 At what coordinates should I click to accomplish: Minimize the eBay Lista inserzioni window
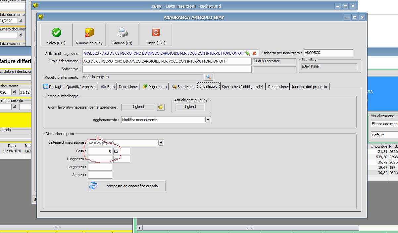pyautogui.click(x=338, y=6)
